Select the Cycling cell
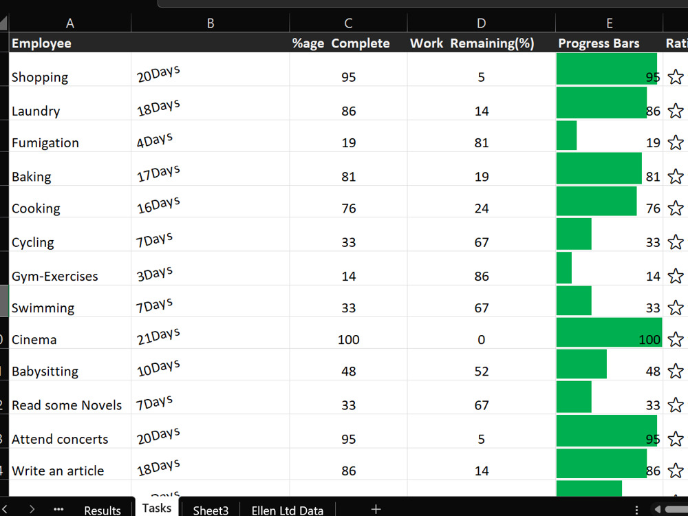 [x=69, y=235]
